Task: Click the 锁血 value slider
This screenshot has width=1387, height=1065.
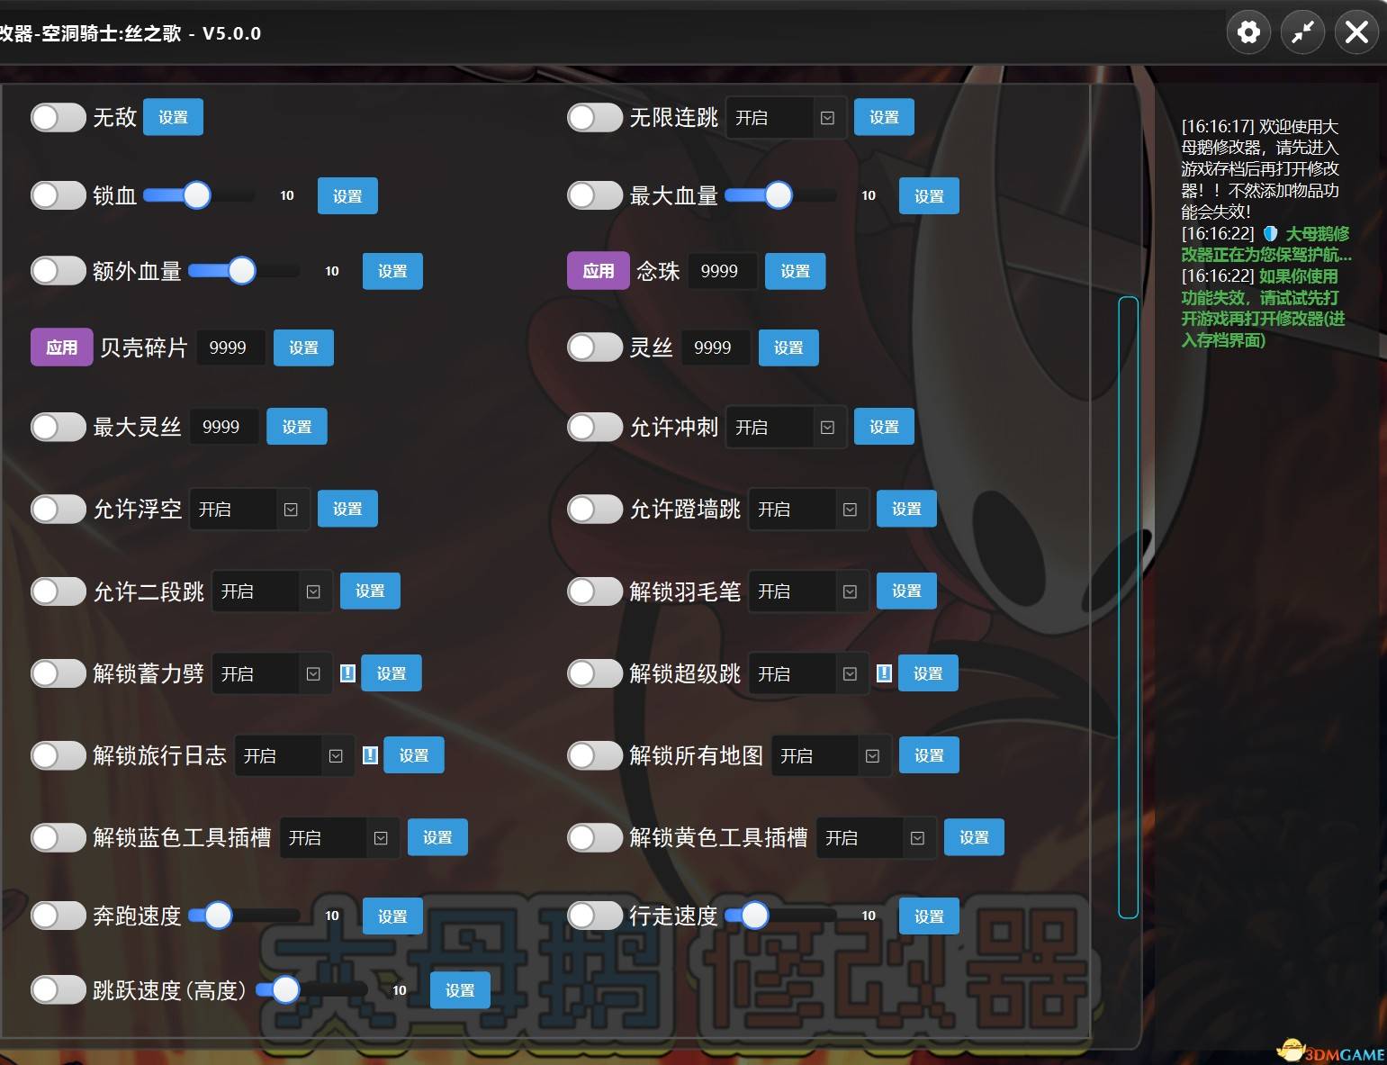Action: [x=198, y=195]
